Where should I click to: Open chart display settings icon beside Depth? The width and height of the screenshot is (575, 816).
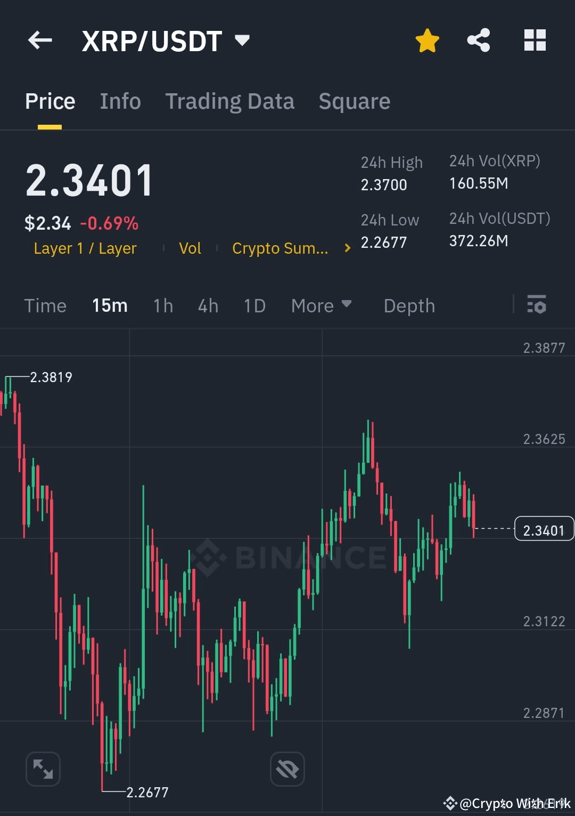[537, 305]
